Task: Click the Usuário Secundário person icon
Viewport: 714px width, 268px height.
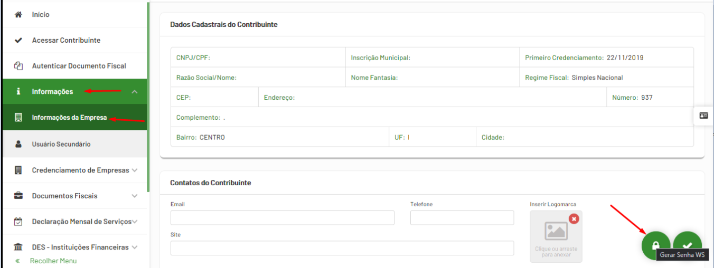Action: 18,144
